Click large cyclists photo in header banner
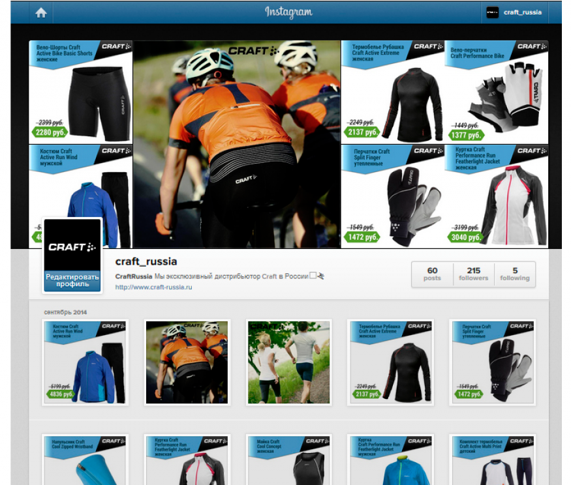This screenshot has height=485, width=571. pos(237,145)
